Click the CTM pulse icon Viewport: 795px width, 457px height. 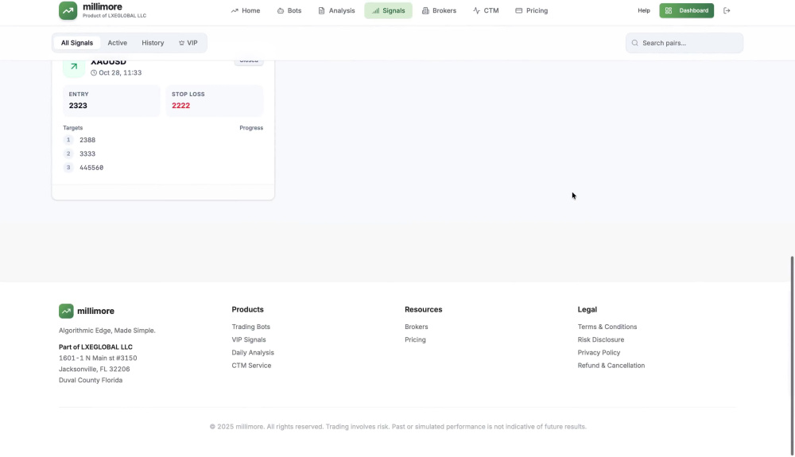click(x=476, y=10)
